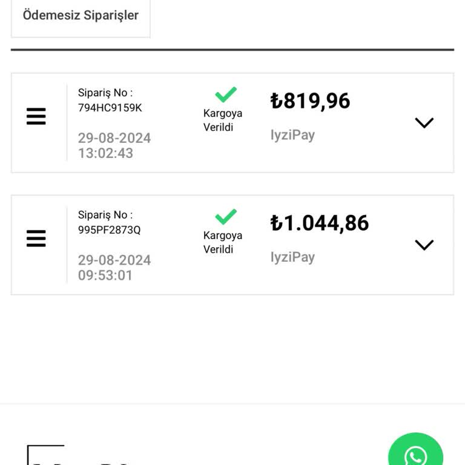Click the ₺819,96 order total
Image resolution: width=465 pixels, height=465 pixels.
(310, 101)
